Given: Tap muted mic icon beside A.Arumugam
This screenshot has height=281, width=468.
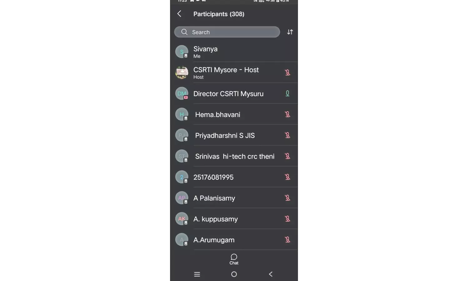Looking at the screenshot, I should click(x=287, y=240).
